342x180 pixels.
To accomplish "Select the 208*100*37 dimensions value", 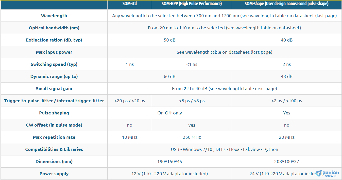I will [287, 162].
